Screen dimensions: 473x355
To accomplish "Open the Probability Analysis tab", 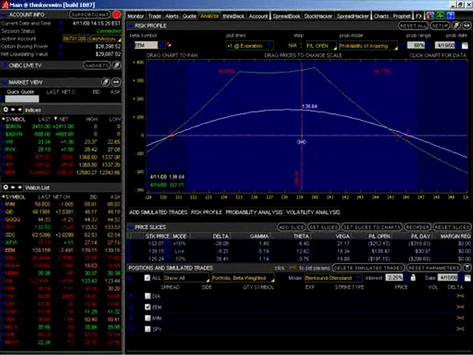I will point(254,212).
